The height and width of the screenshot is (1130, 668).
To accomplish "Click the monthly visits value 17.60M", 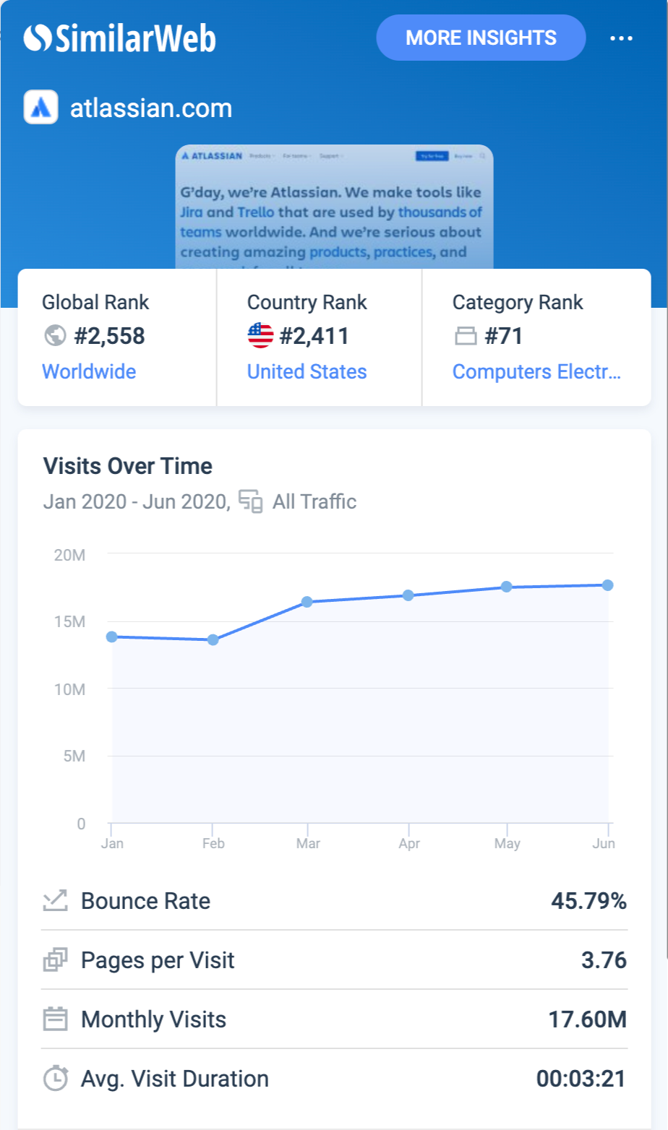I will point(587,1019).
